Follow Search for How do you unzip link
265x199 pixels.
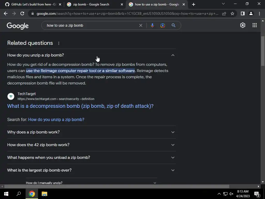click(56, 119)
